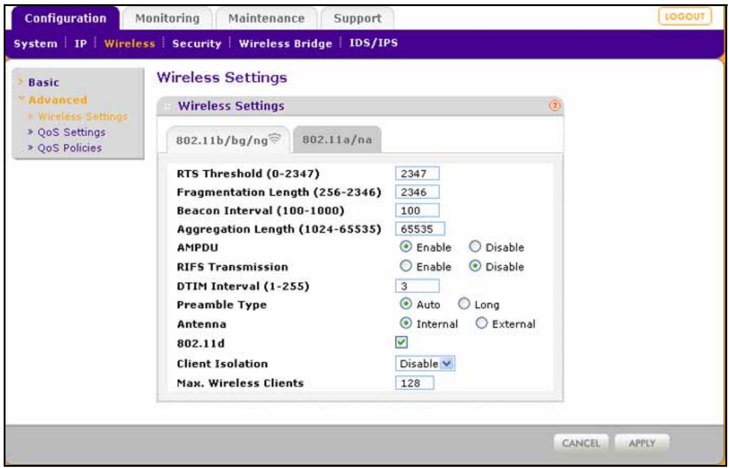729x468 pixels.
Task: Go to the Support tab
Action: click(358, 19)
